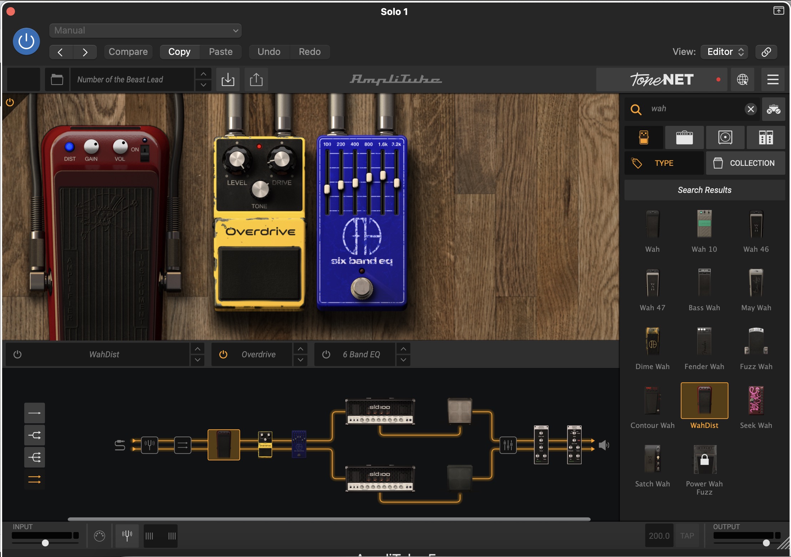Toggle the stomp section power icon in corner
791x557 pixels.
point(10,102)
